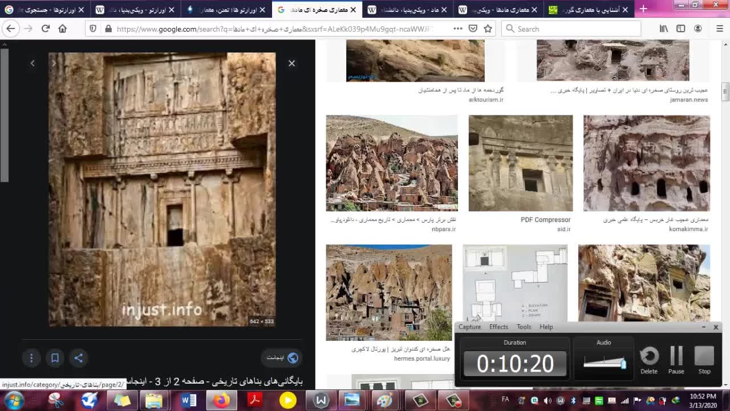This screenshot has width=730, height=411.
Task: Focus the Firefox Search box
Action: pos(571,29)
